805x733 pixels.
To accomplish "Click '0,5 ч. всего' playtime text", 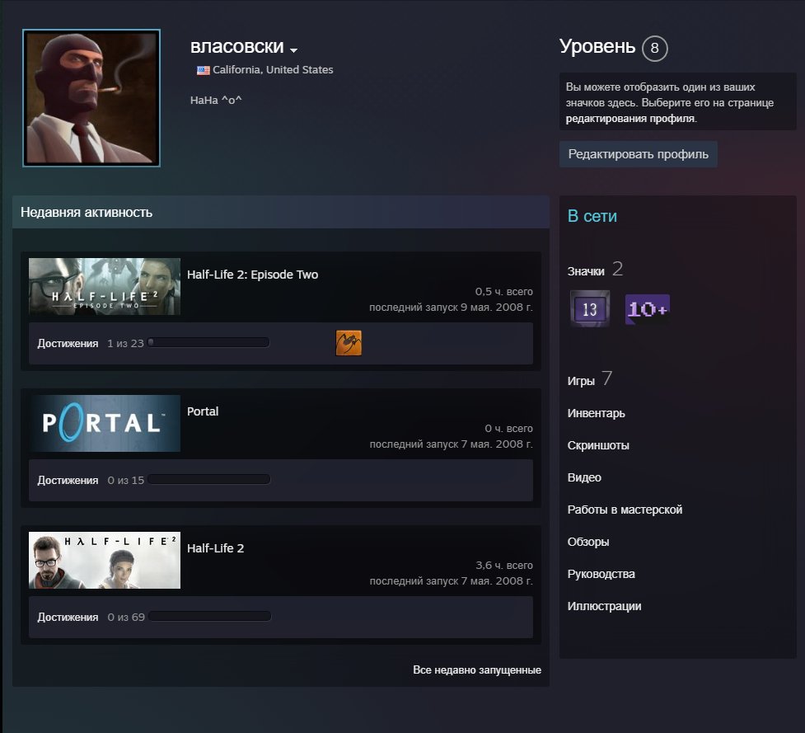I will (504, 292).
